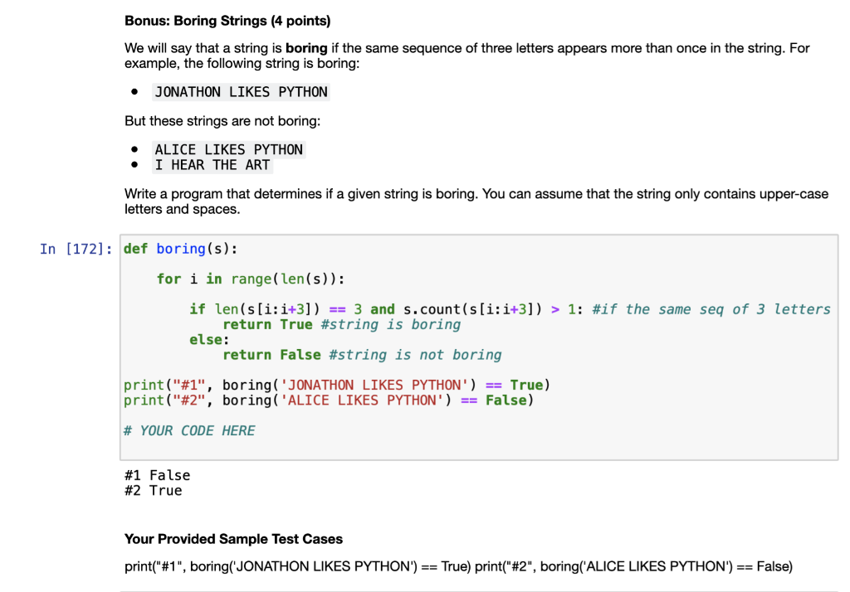Click the sample test cases text at bottom
The width and height of the screenshot is (850, 592).
pos(458,566)
